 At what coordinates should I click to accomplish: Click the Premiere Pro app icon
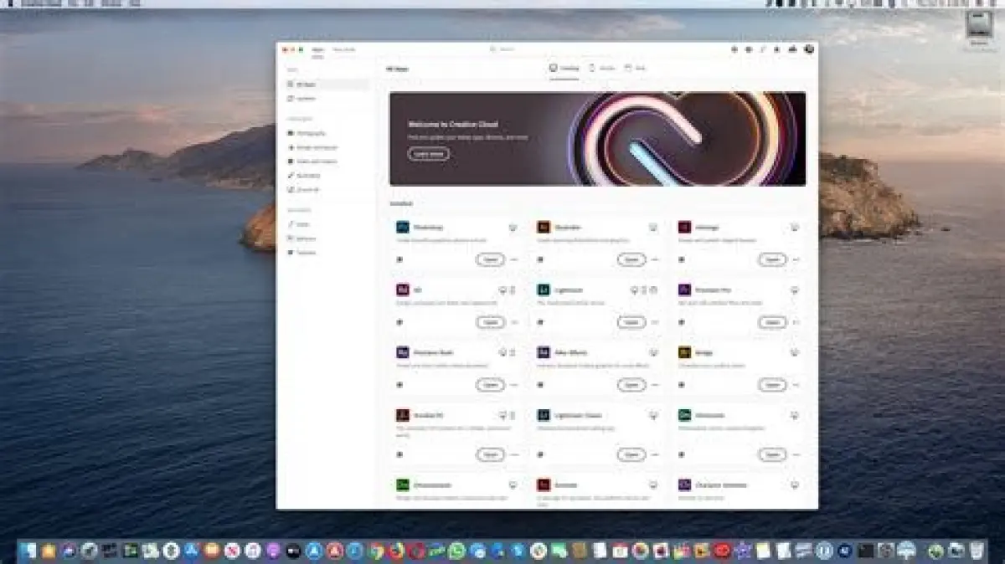tap(684, 290)
